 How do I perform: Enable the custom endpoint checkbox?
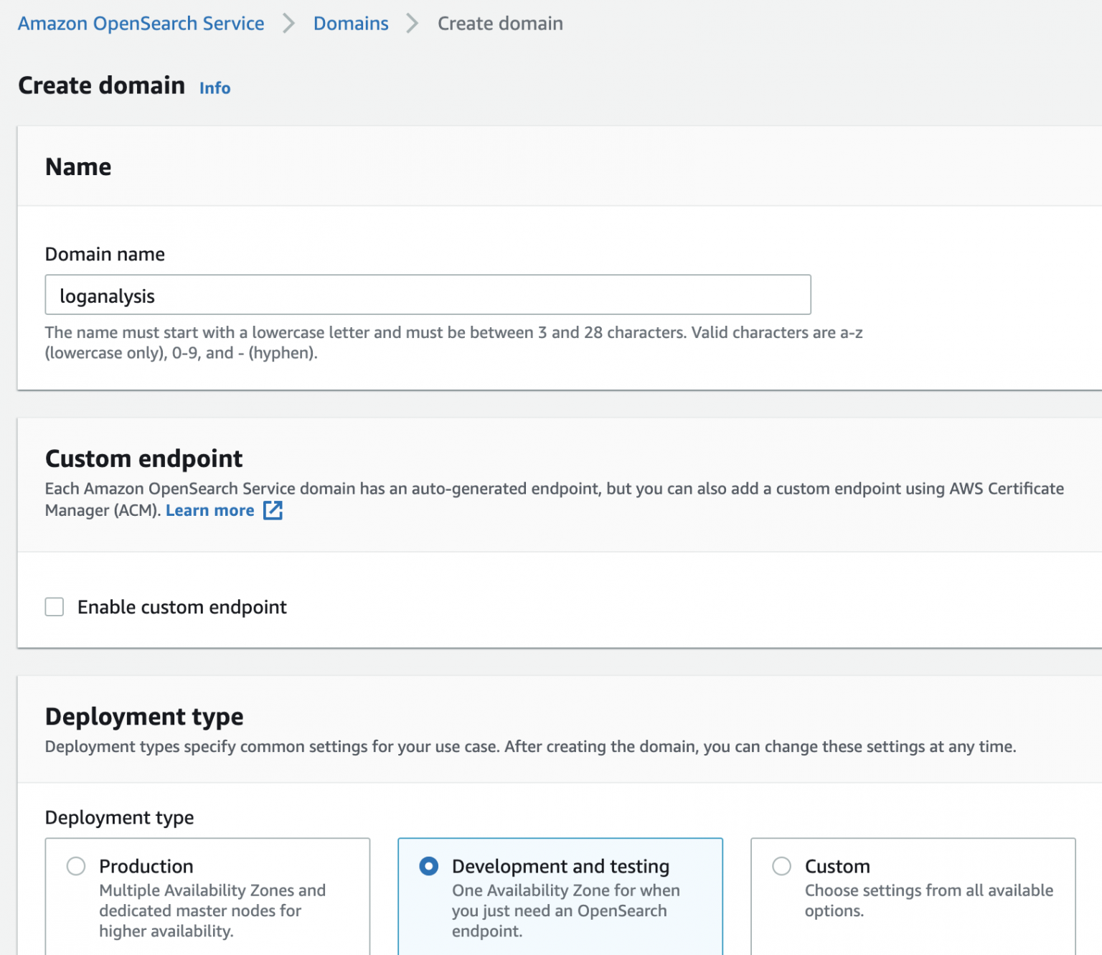coord(55,606)
